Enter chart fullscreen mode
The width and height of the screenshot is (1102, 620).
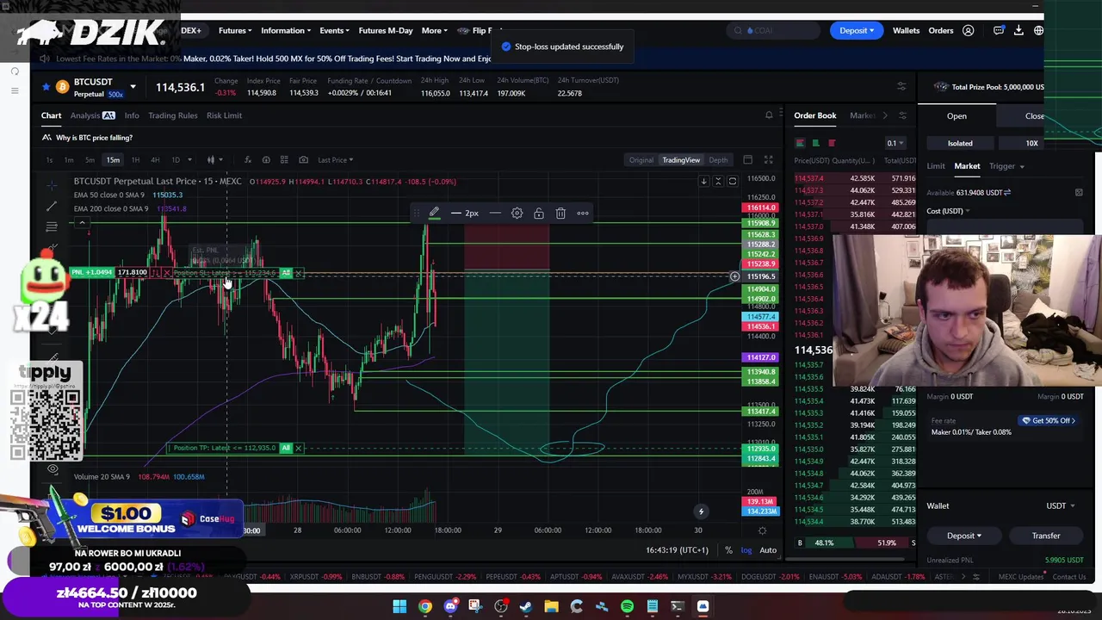(x=768, y=159)
